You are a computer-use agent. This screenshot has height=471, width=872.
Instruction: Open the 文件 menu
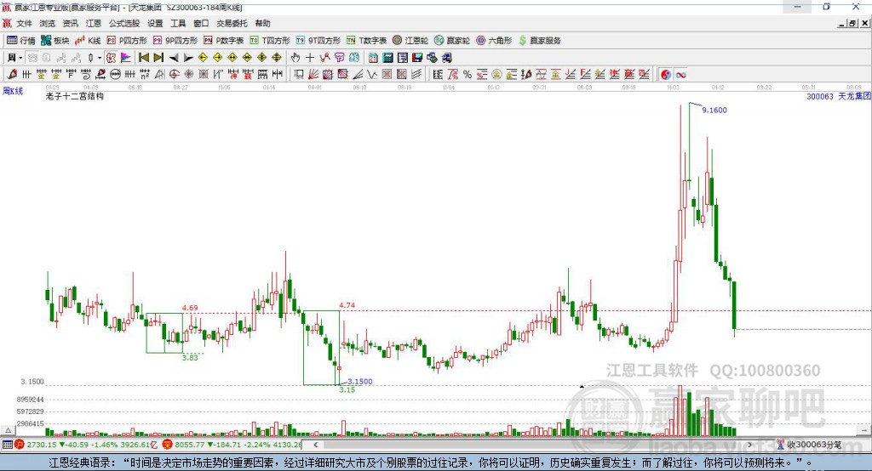pyautogui.click(x=25, y=23)
